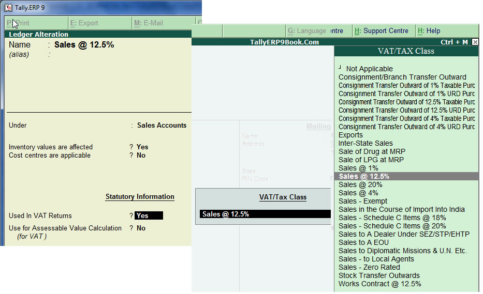Click the Statutory Information heading
Image resolution: width=483 pixels, height=294 pixels.
click(140, 197)
